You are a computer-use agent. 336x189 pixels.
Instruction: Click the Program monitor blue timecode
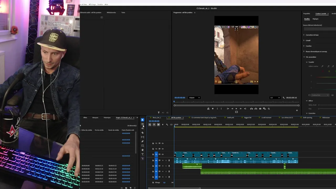click(x=180, y=98)
